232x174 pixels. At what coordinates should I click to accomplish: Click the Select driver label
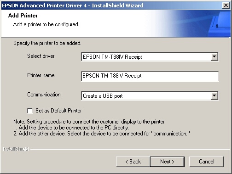(41, 56)
